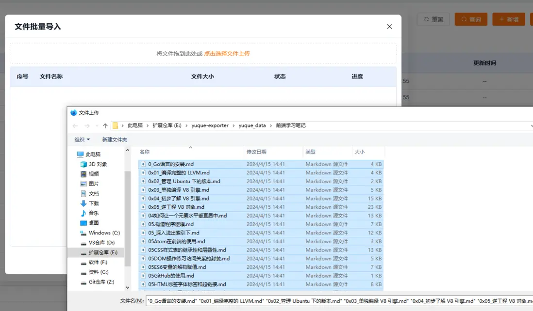Click the 点击选择文件上传 link

pos(227,54)
